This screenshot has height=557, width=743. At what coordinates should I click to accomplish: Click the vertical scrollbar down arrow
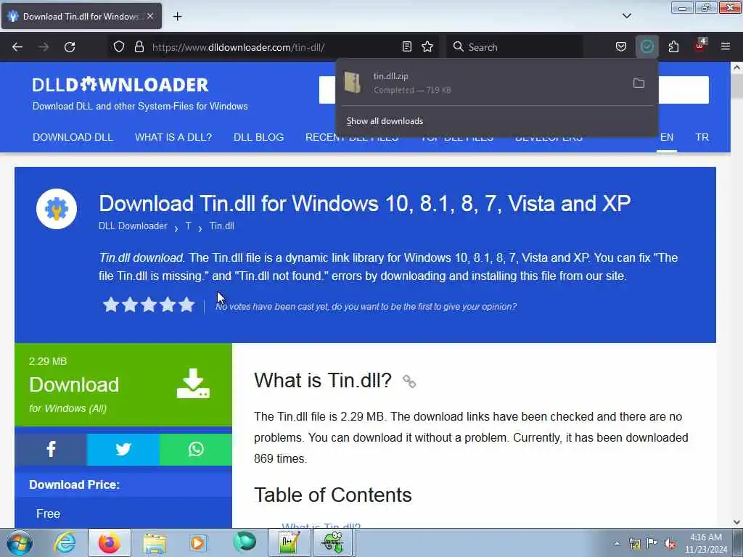click(x=736, y=522)
